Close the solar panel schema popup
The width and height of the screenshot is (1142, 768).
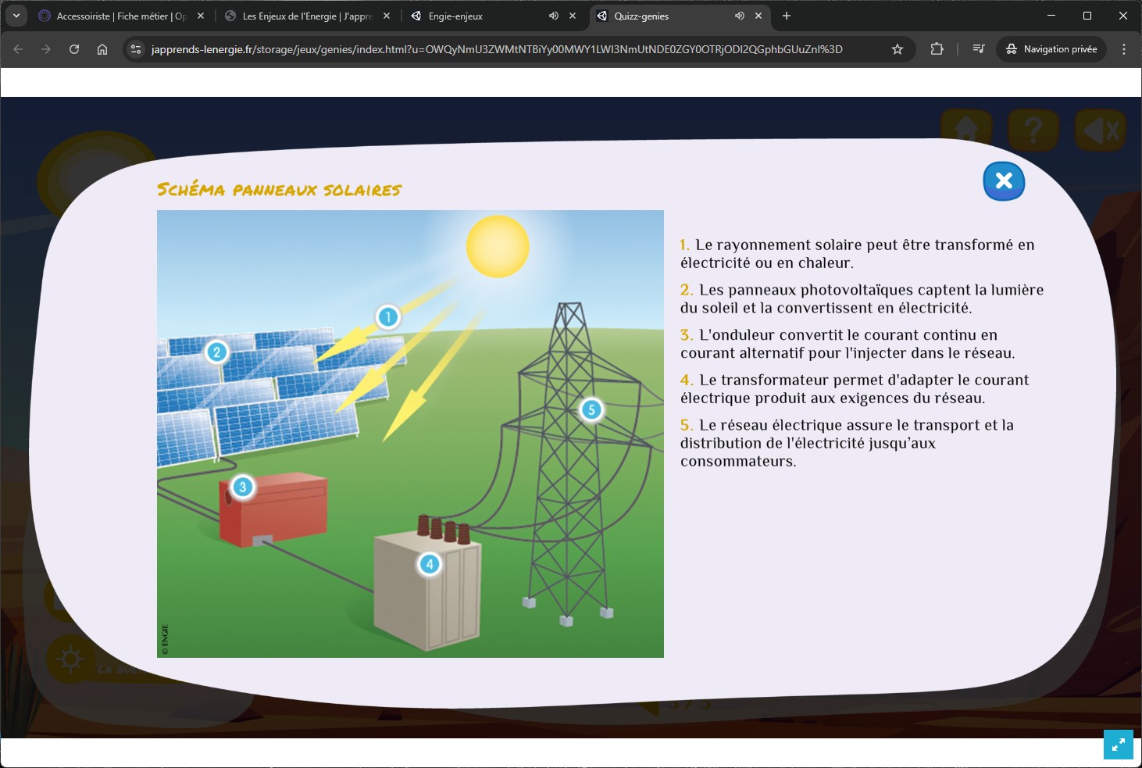[1004, 181]
